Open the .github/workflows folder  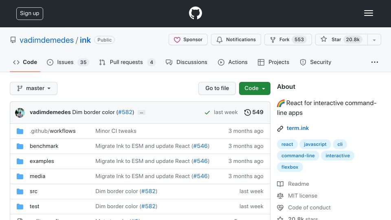pos(53,131)
